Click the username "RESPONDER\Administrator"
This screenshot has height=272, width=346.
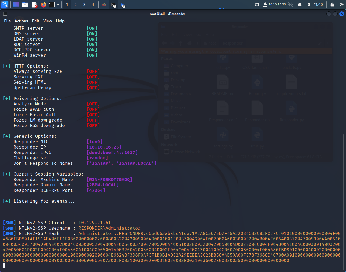pos(109,228)
